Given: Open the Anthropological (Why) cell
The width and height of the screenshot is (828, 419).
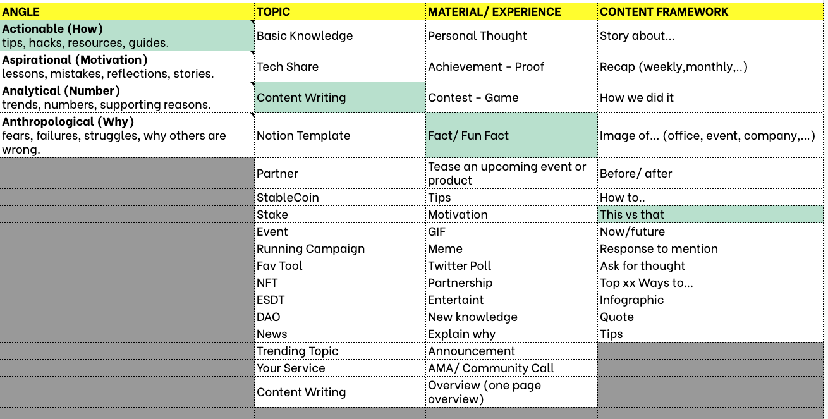Looking at the screenshot, I should coord(126,135).
